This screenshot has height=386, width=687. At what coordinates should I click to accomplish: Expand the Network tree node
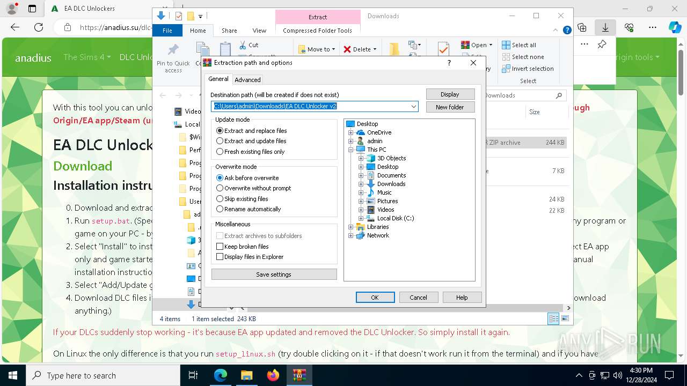351,235
